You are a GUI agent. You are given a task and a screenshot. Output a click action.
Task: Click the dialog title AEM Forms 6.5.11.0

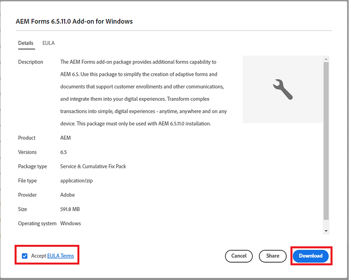[74, 21]
